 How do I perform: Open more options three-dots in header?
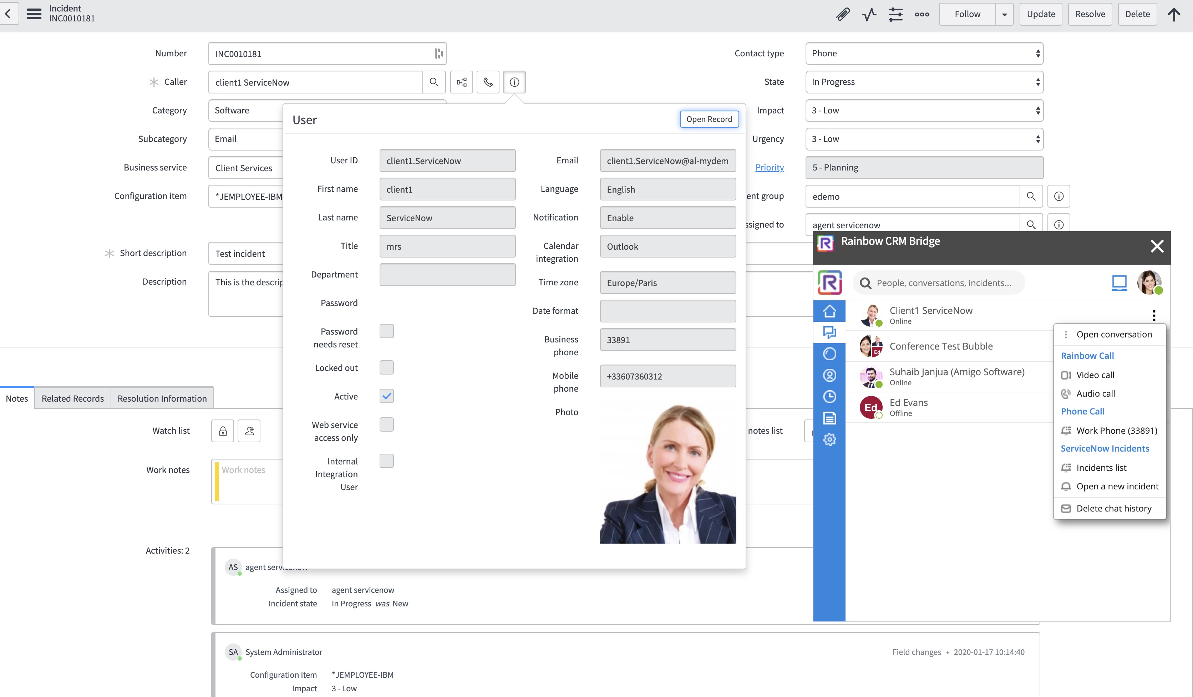point(922,14)
